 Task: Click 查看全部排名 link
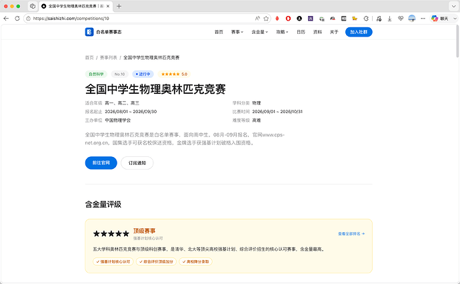(351, 234)
